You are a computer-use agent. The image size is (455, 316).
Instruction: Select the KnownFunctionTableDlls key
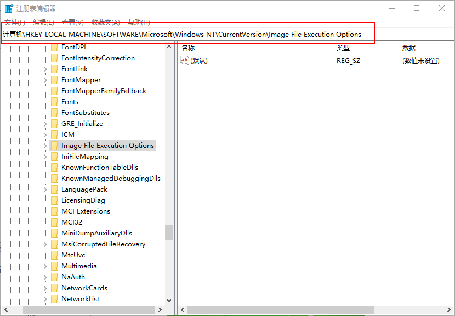100,168
